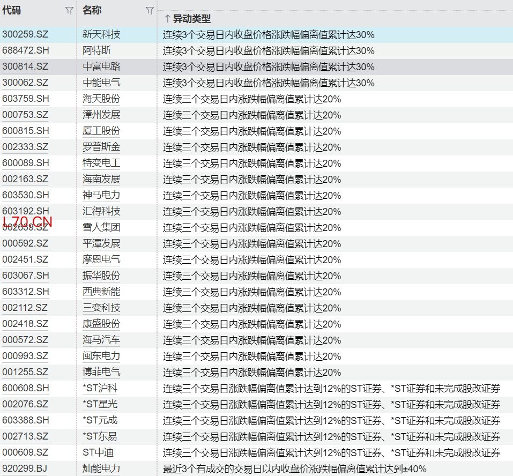This screenshot has width=513, height=476.
Task: Select 灿能电力 anomaly type description cell
Action: [294, 469]
